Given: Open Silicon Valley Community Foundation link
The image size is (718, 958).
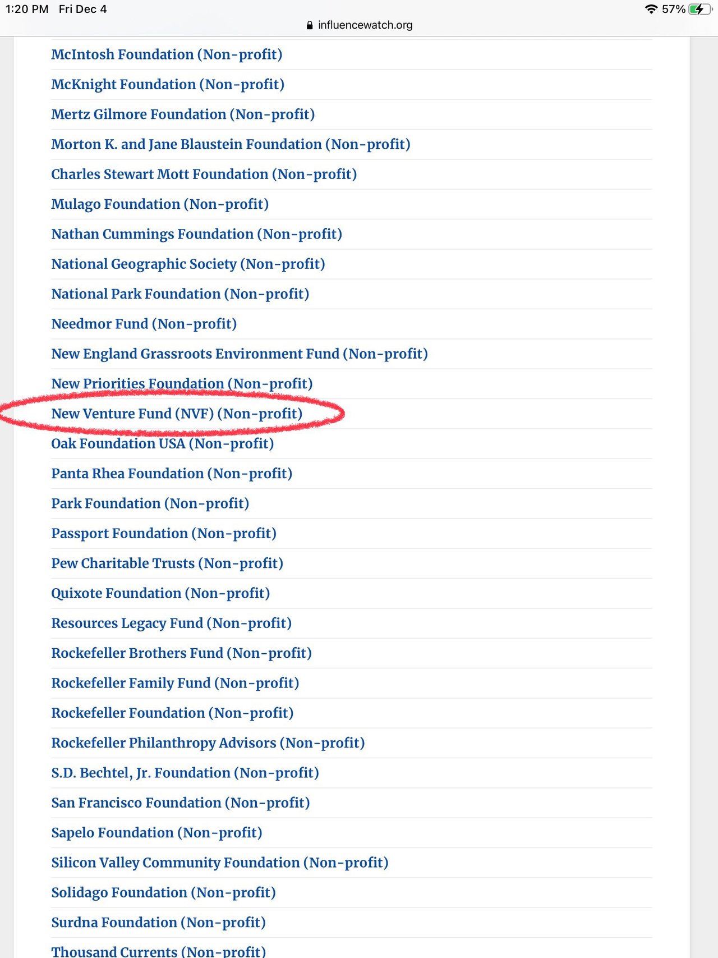Looking at the screenshot, I should click(220, 863).
